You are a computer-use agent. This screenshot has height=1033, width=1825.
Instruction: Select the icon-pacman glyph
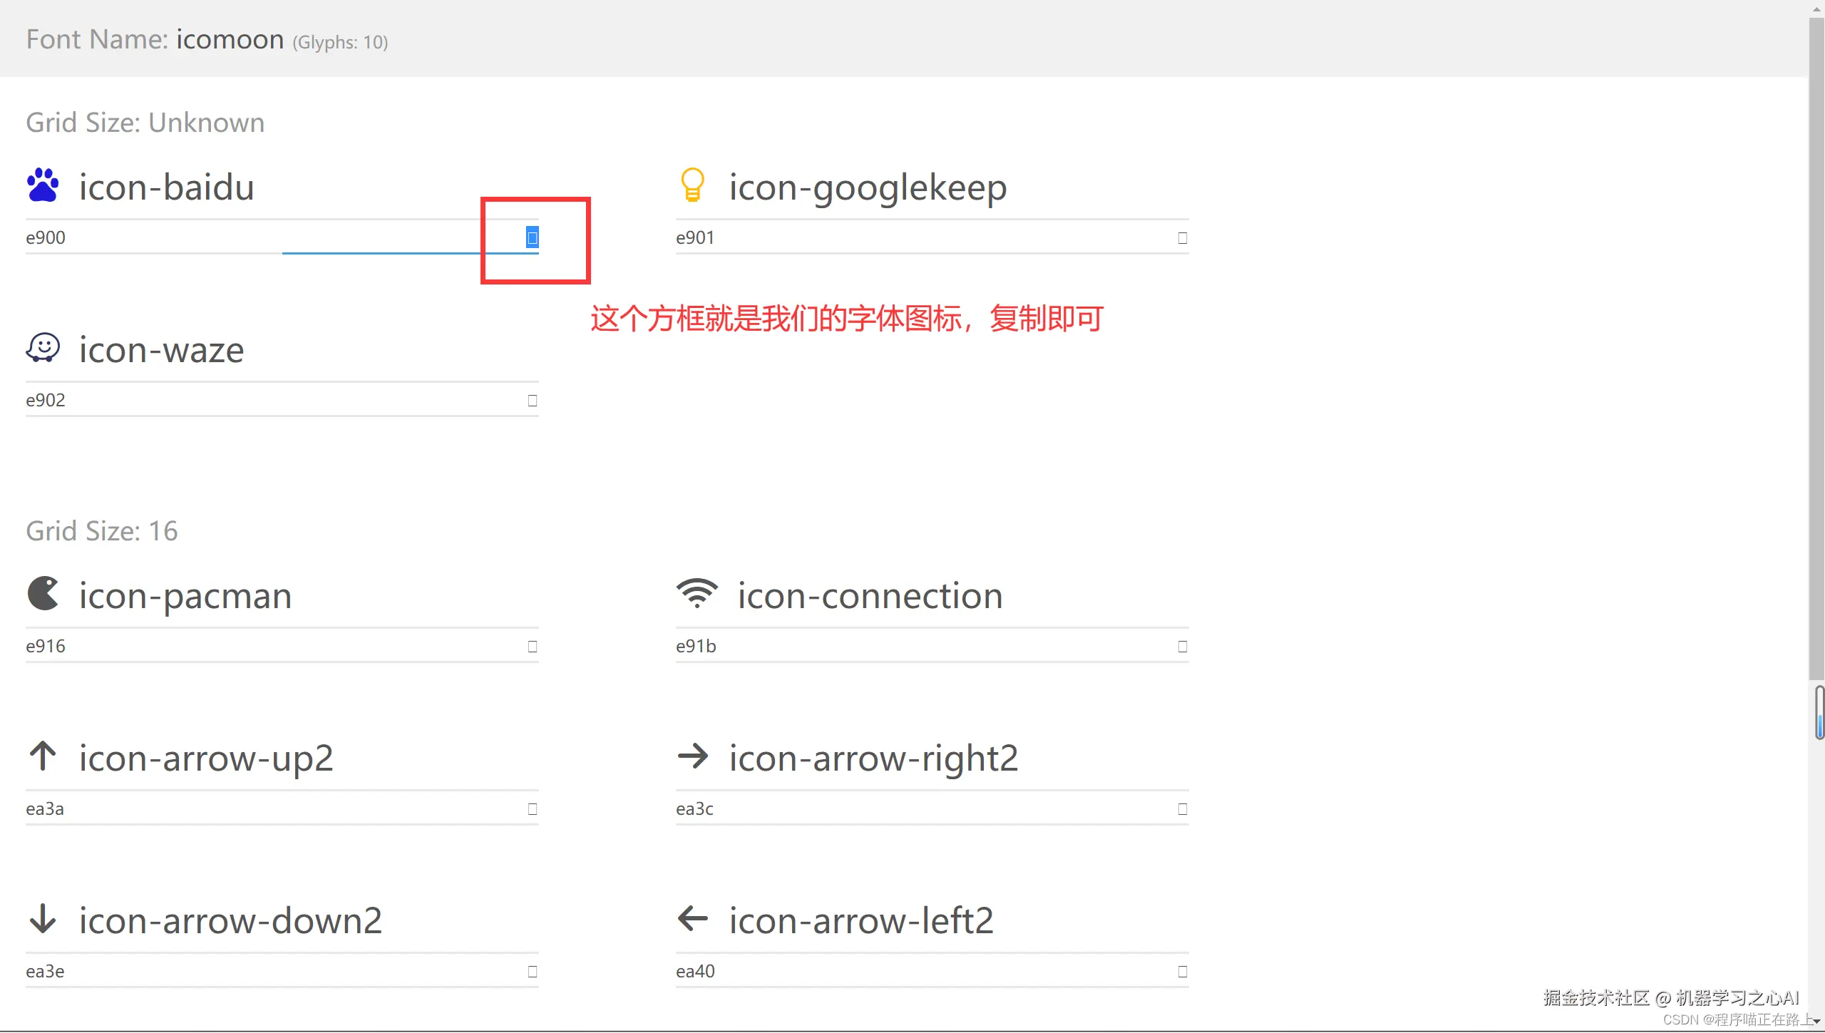tap(43, 594)
